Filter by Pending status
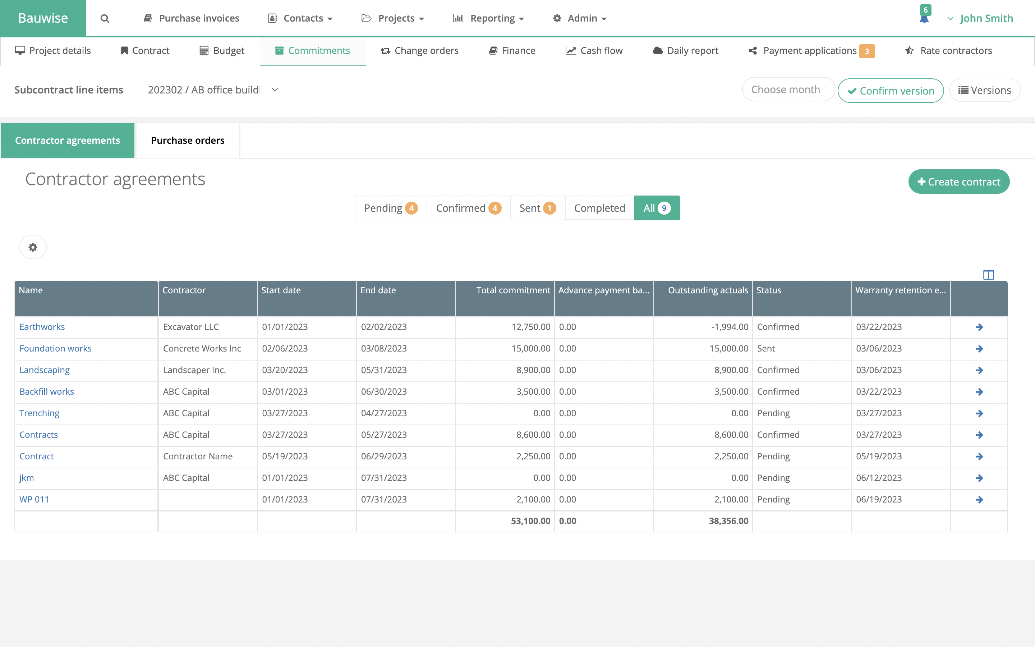Viewport: 1035px width, 647px height. point(391,208)
